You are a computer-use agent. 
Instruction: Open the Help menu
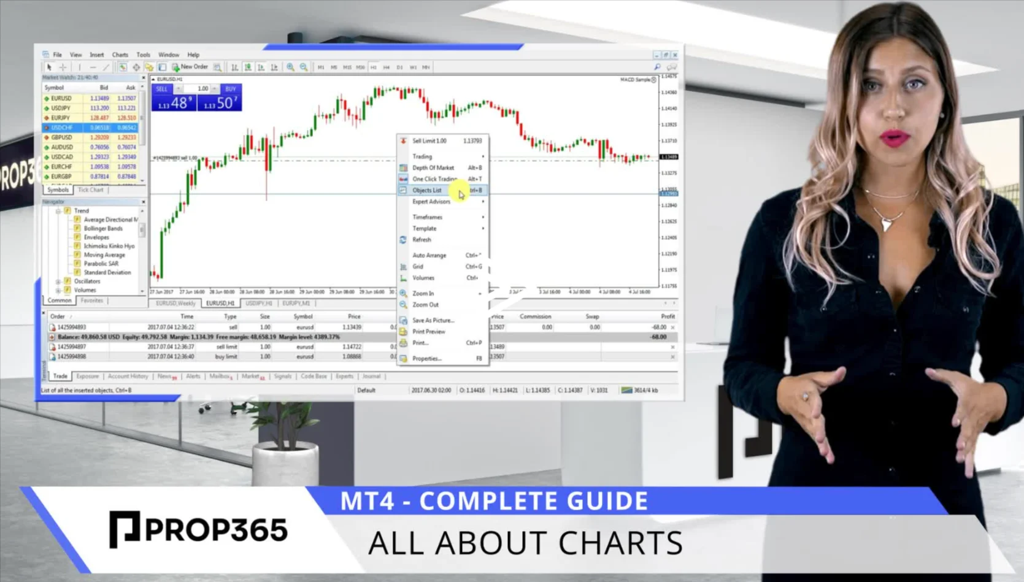[193, 55]
